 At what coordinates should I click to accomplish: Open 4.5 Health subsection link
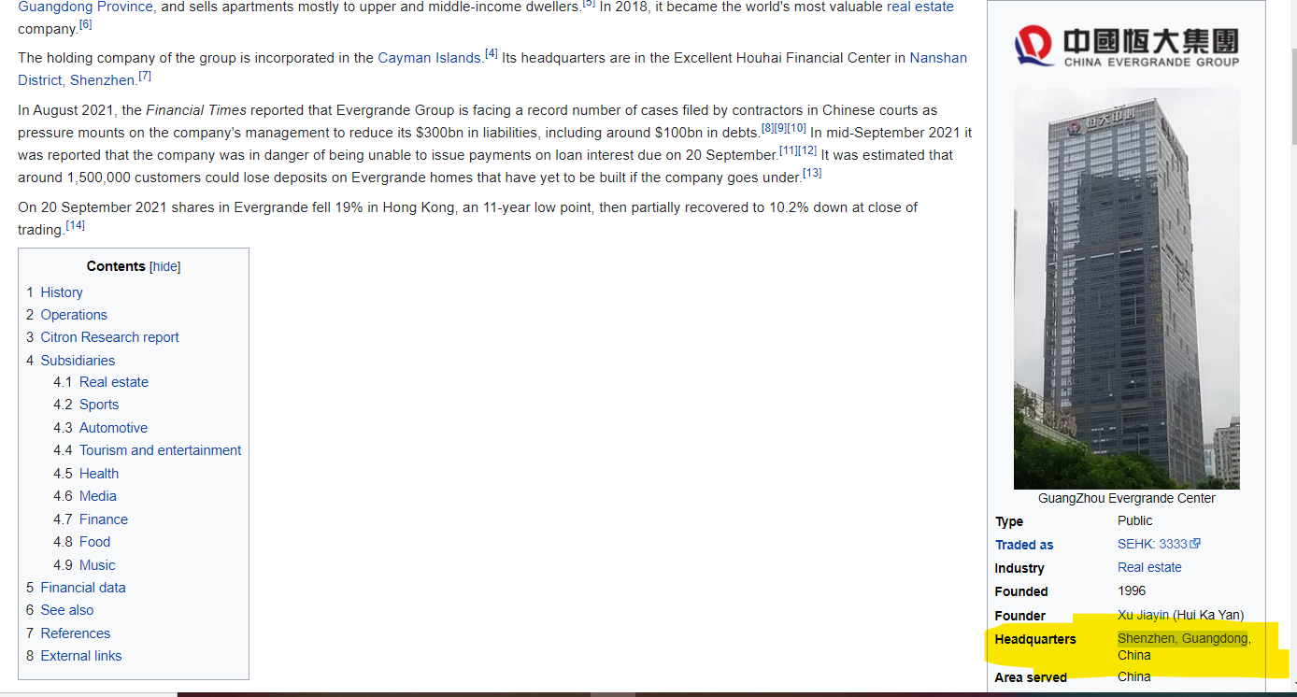pyautogui.click(x=99, y=474)
